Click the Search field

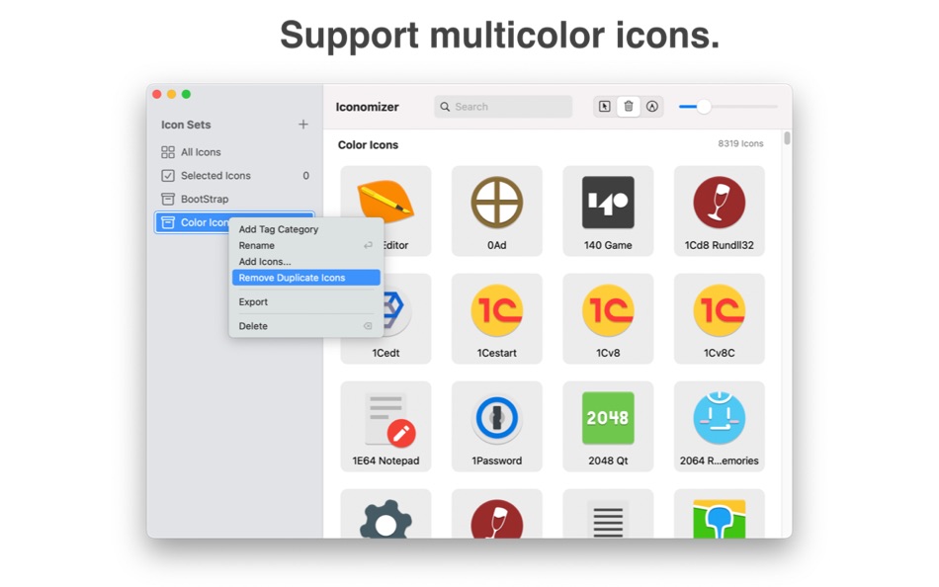point(502,106)
